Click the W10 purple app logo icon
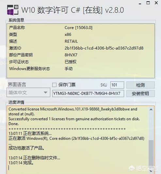 pyautogui.click(x=13, y=10)
